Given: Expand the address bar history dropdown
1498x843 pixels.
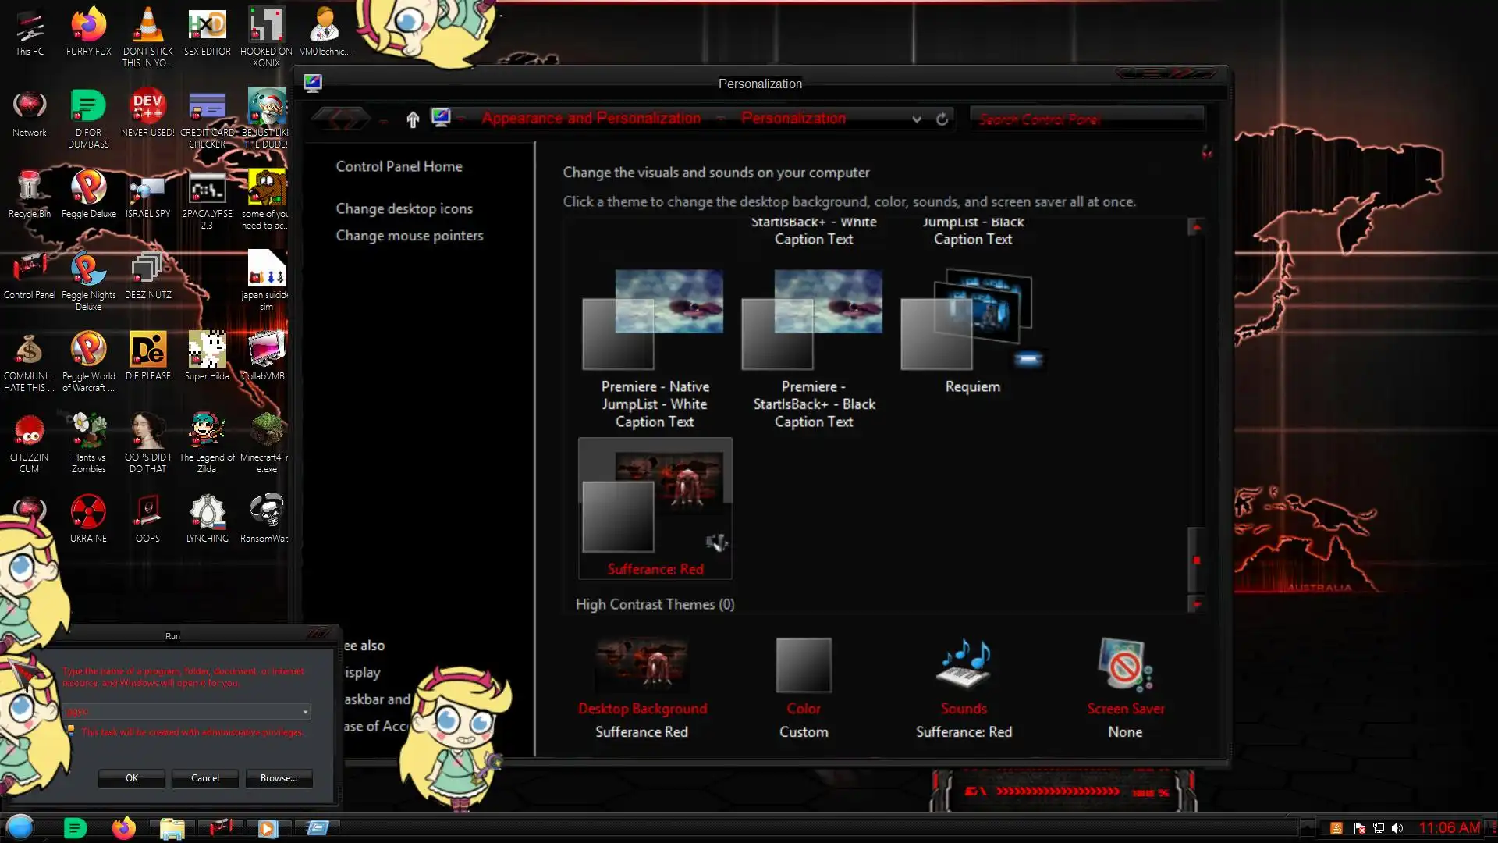Looking at the screenshot, I should point(916,119).
